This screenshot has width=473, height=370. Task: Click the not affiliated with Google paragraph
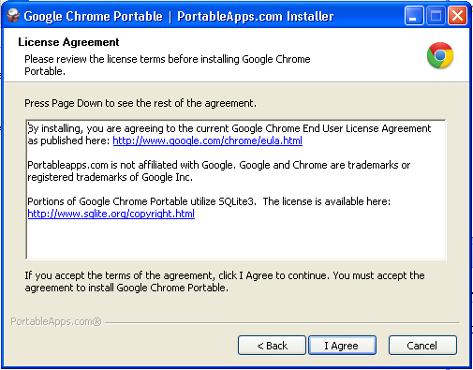pyautogui.click(x=218, y=170)
